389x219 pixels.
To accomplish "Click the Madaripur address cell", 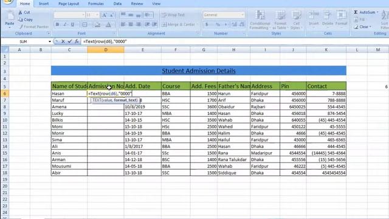I will (265, 153).
